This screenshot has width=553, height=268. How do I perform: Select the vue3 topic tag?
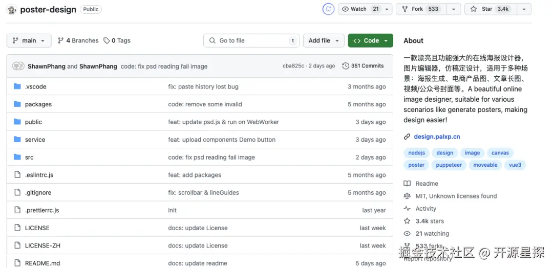pyautogui.click(x=515, y=165)
